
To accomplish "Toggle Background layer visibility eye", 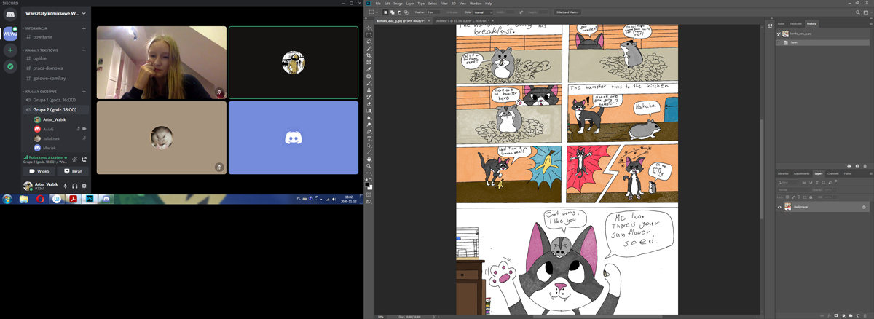I will point(779,207).
